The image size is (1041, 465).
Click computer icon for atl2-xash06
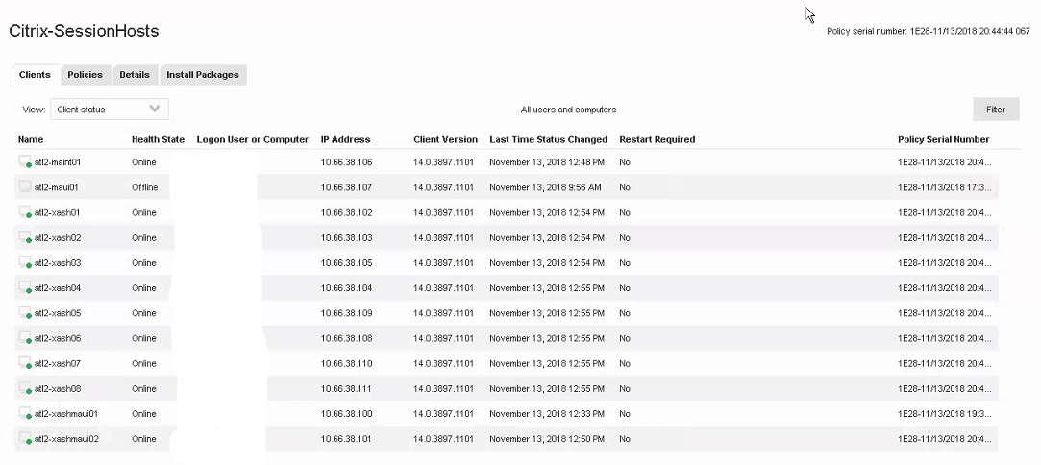tap(25, 338)
